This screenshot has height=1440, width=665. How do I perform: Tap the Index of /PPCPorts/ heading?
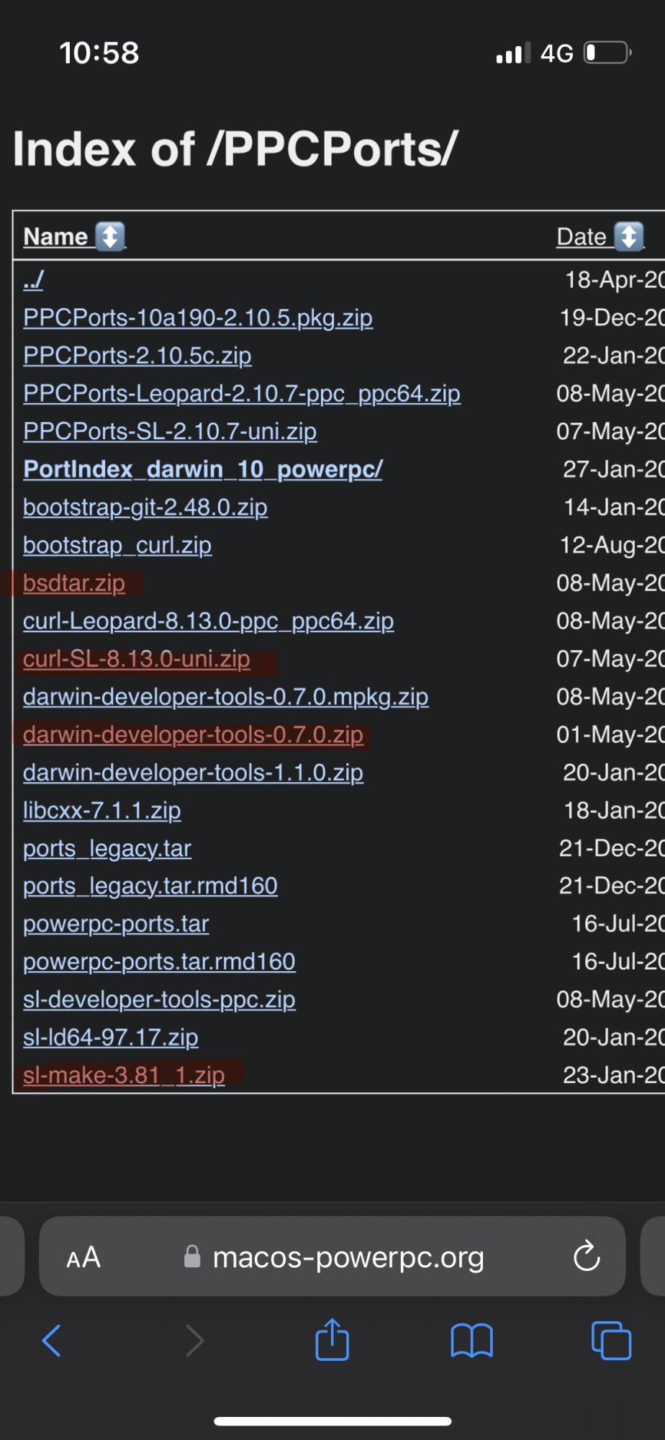pyautogui.click(x=235, y=149)
